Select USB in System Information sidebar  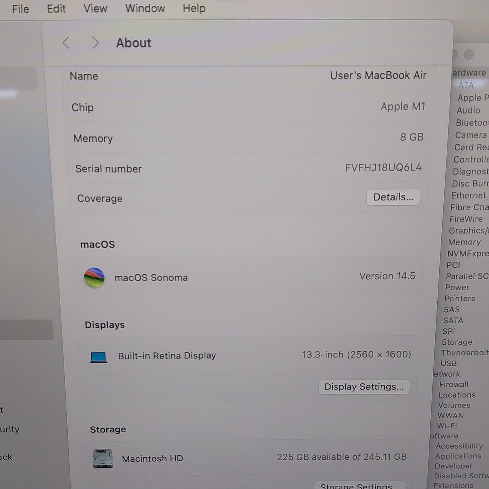(x=448, y=363)
